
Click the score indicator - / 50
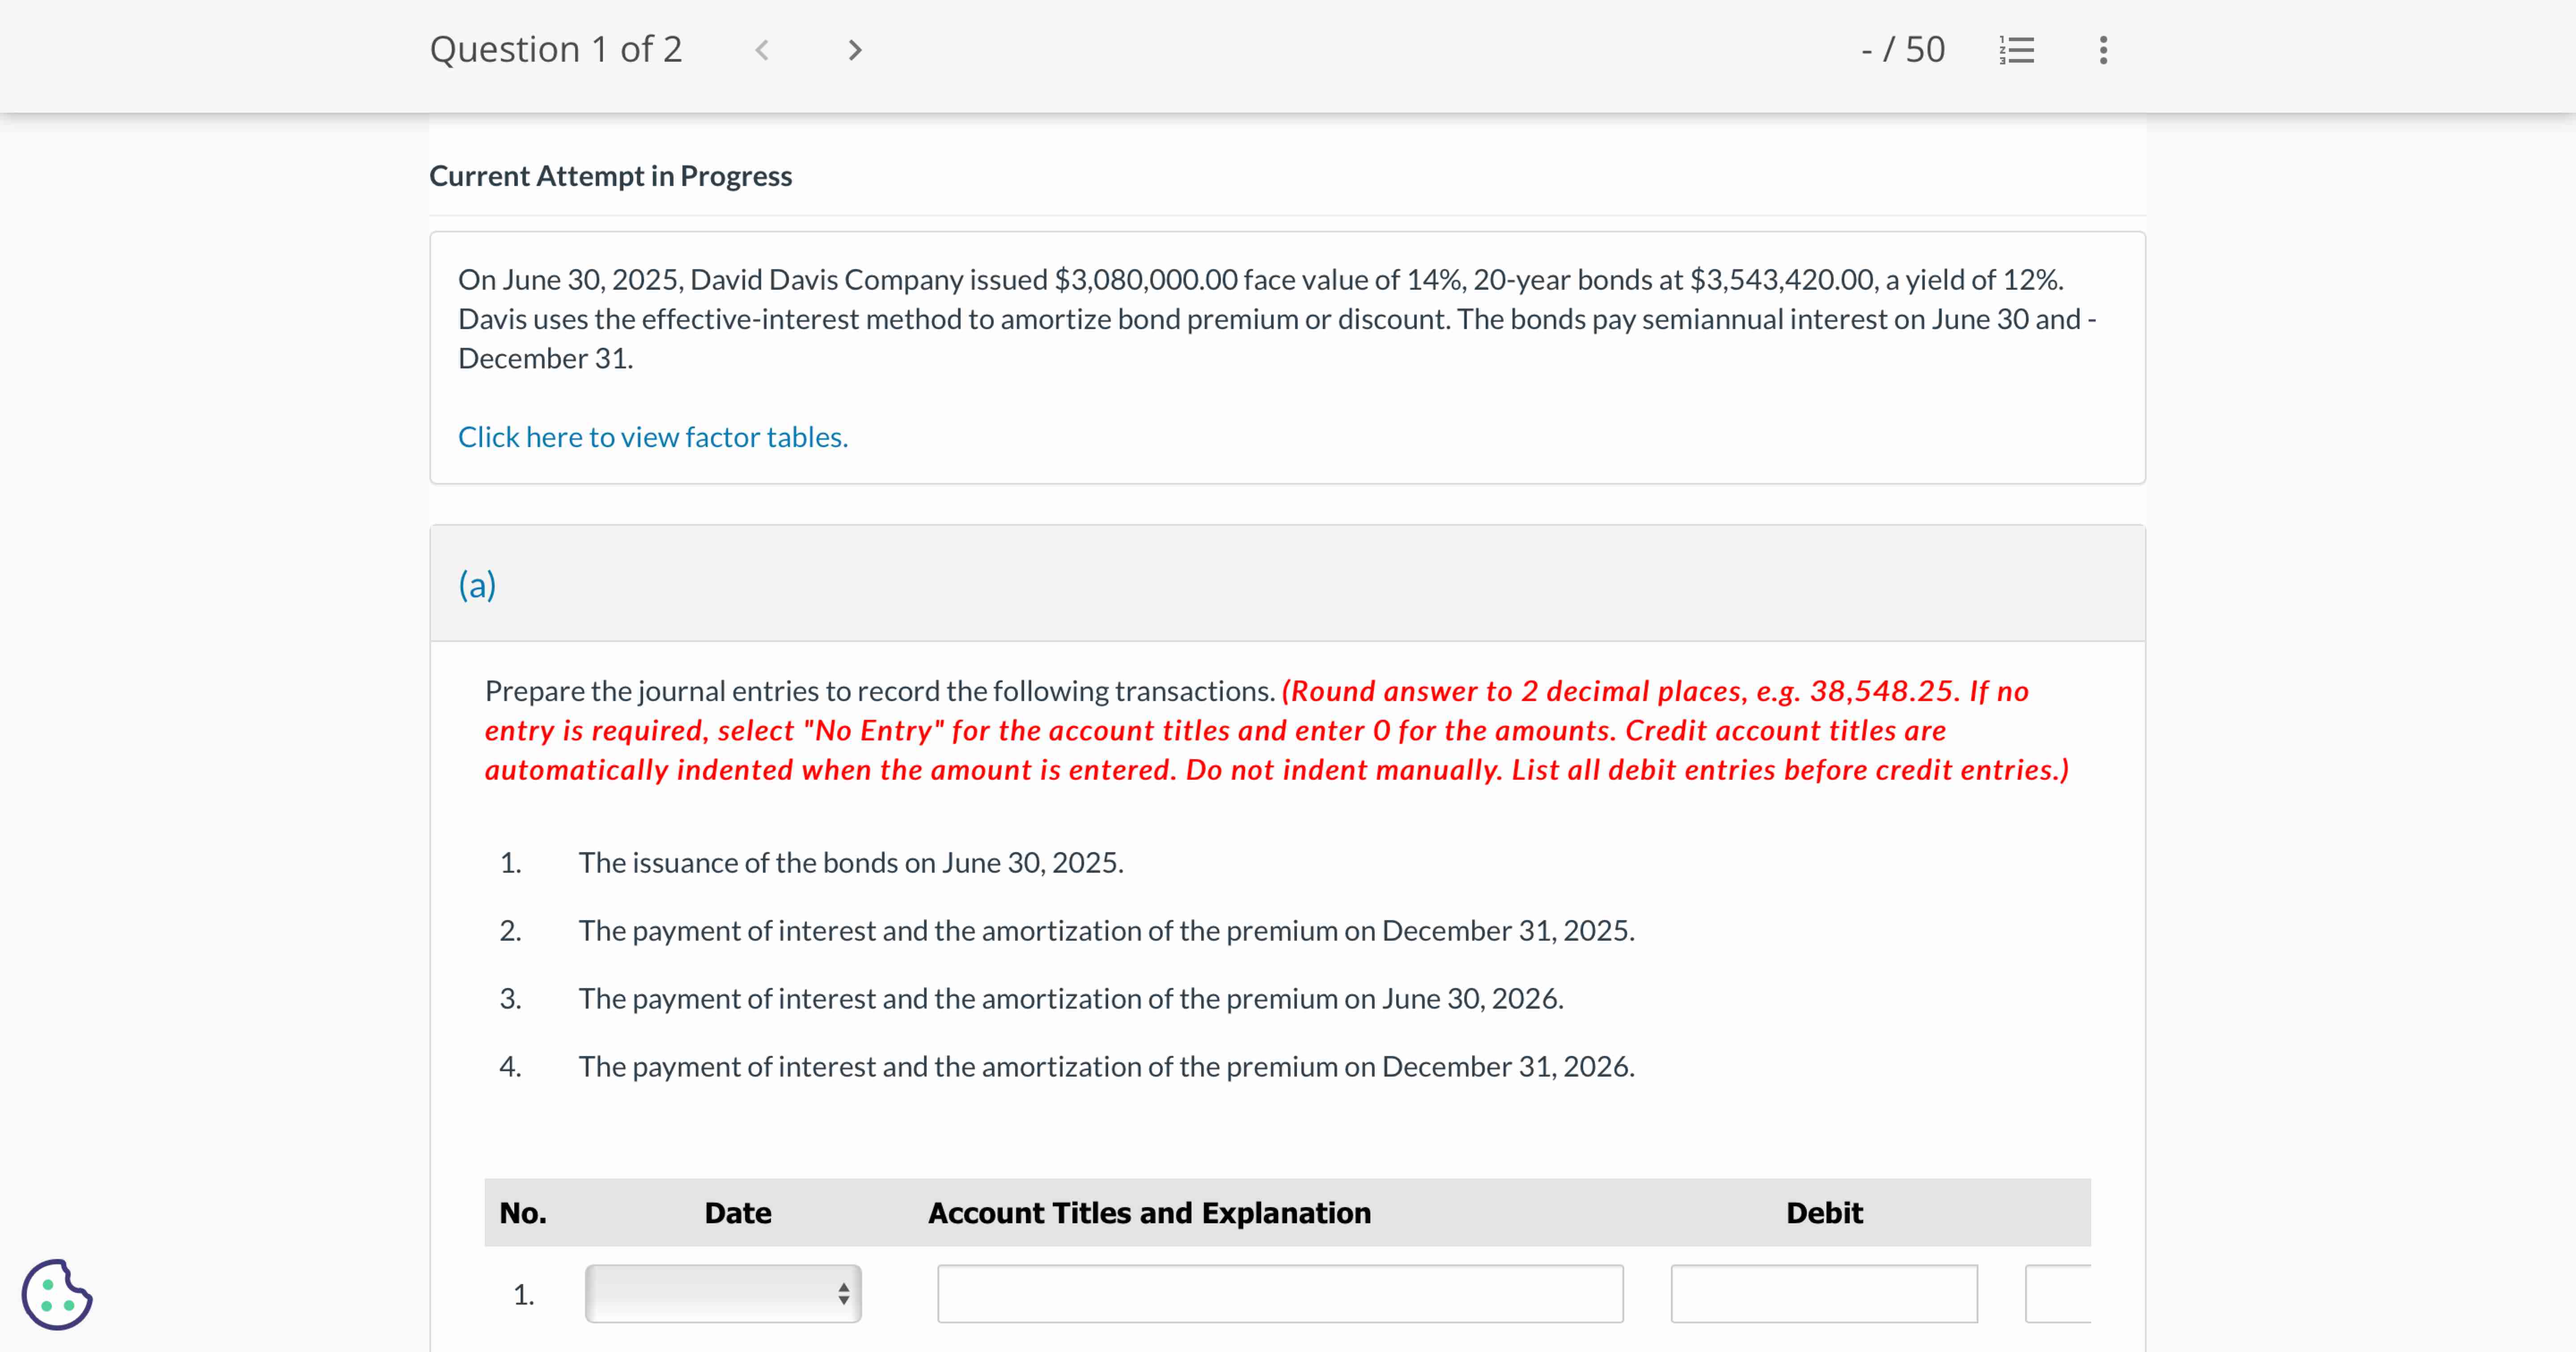[x=1903, y=50]
